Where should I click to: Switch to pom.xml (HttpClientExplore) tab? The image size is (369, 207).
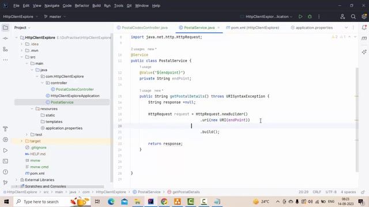click(253, 28)
